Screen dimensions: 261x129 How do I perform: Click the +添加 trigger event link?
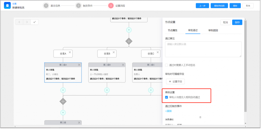[x=168, y=111]
